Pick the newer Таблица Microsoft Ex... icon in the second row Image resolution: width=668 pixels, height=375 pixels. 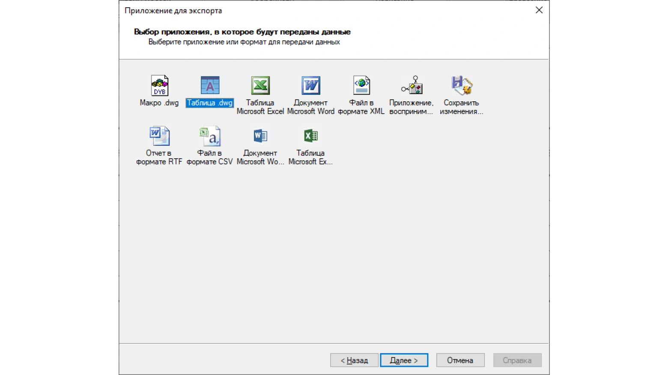(x=311, y=136)
